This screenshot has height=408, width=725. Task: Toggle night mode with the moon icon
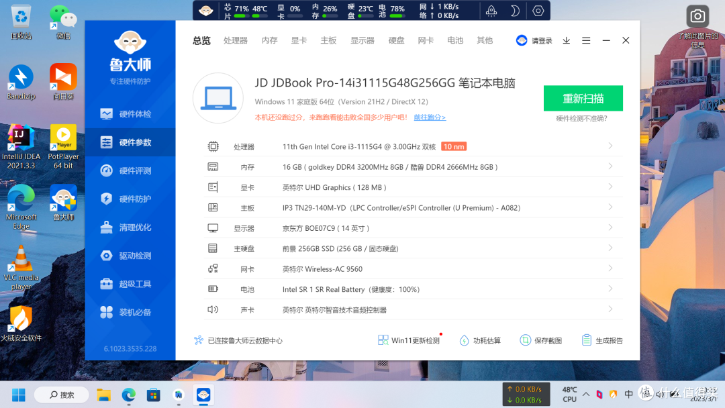pos(514,11)
